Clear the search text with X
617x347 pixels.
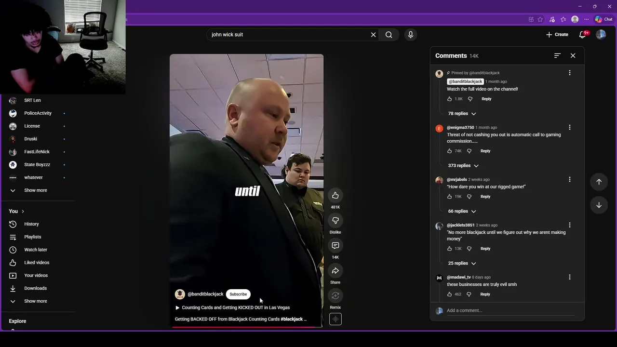[373, 35]
